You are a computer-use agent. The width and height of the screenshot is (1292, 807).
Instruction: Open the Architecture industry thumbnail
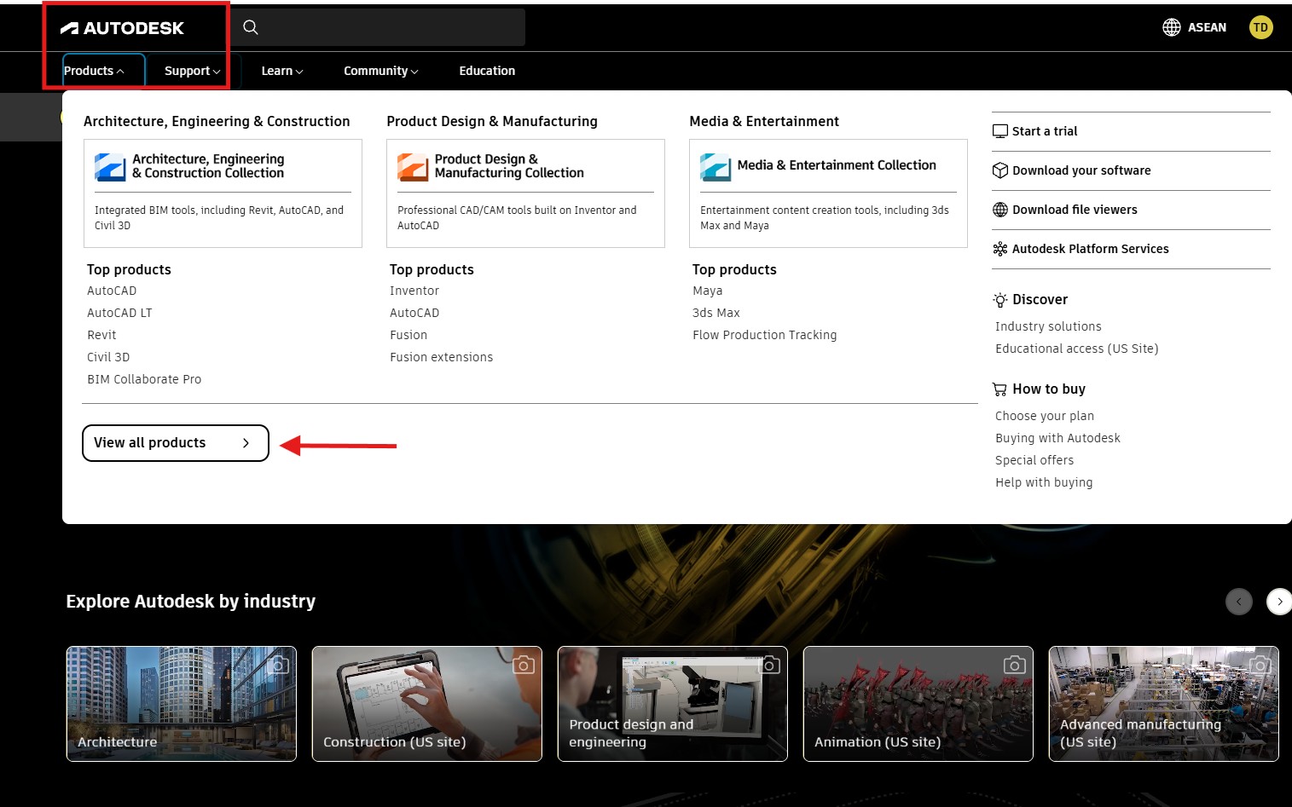182,703
